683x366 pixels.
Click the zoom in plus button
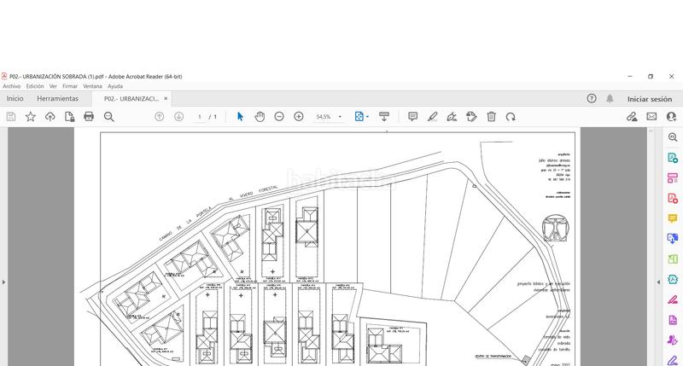[x=299, y=116]
